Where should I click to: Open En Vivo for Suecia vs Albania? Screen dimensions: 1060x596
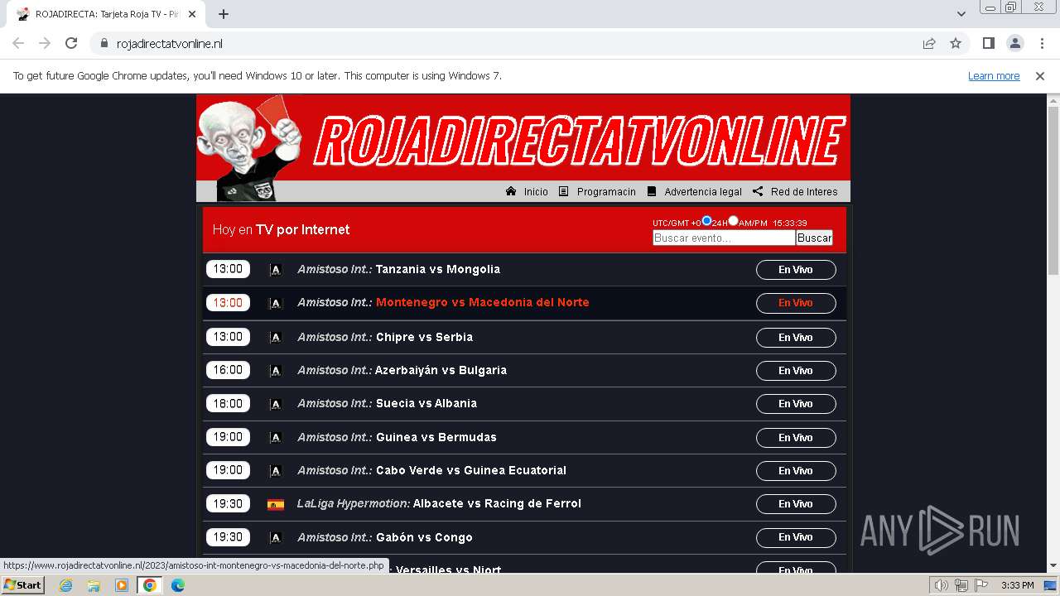pos(796,404)
